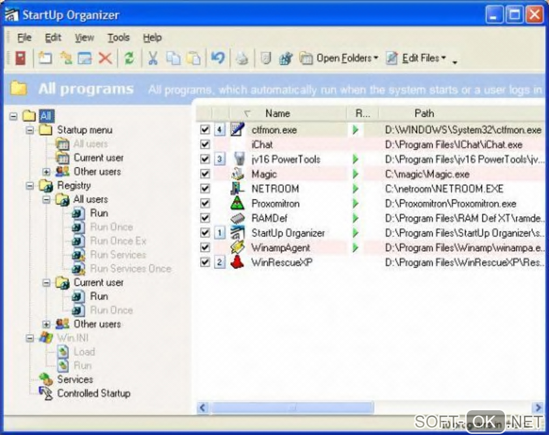Disable the Proxomitron checkbox
Viewport: 549px width, 435px height.
pos(205,203)
